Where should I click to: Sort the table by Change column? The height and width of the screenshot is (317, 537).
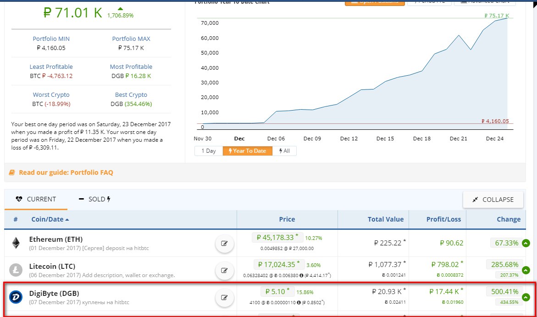[509, 219]
